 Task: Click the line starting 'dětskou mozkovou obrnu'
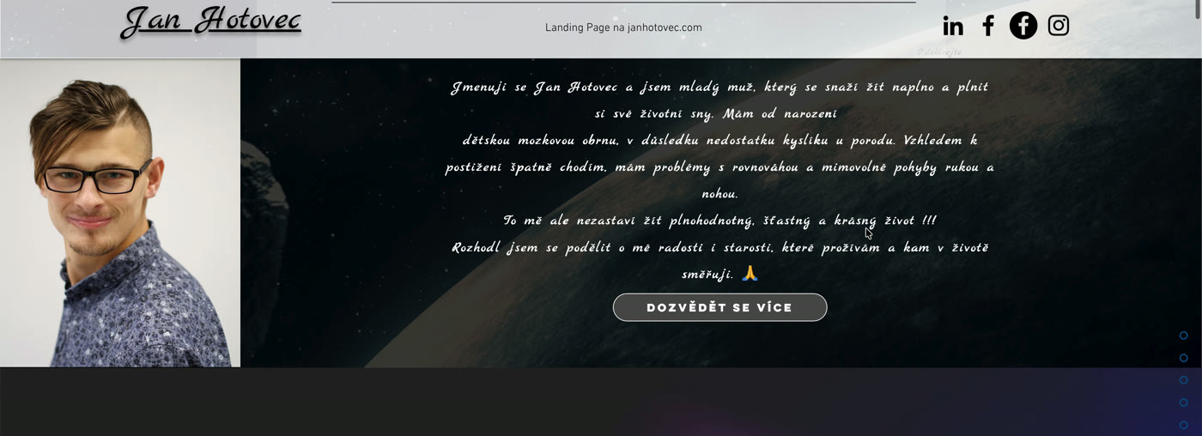tap(719, 141)
